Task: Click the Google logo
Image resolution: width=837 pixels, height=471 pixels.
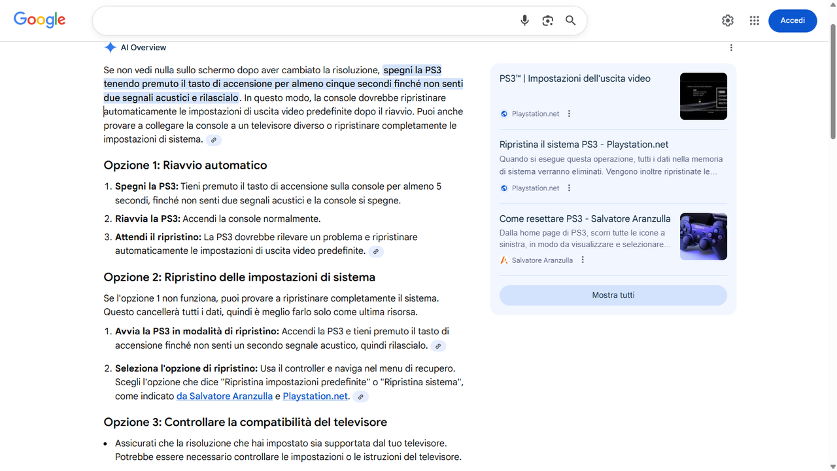Action: (40, 20)
